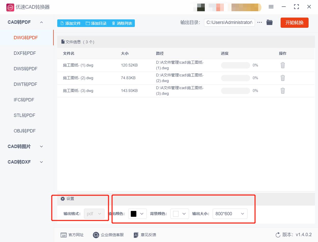This screenshot has width=318, height=242.
Task: Click the output directory path field
Action: pos(229,22)
